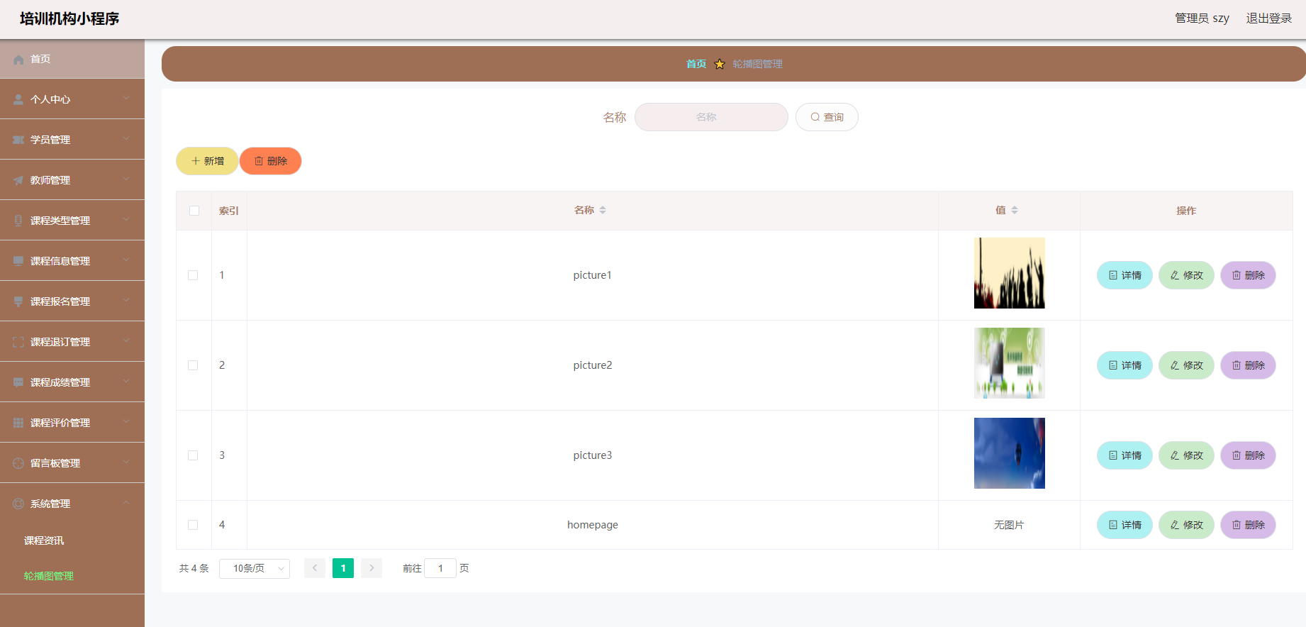The image size is (1306, 627).
Task: Go to previous page arrow in pagination
Action: 315,568
